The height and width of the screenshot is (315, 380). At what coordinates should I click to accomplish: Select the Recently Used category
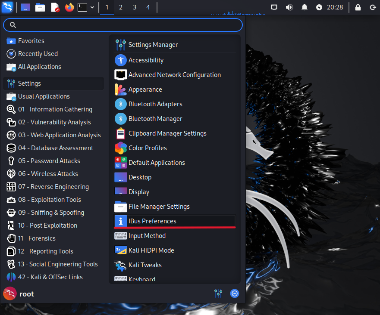pyautogui.click(x=53, y=54)
